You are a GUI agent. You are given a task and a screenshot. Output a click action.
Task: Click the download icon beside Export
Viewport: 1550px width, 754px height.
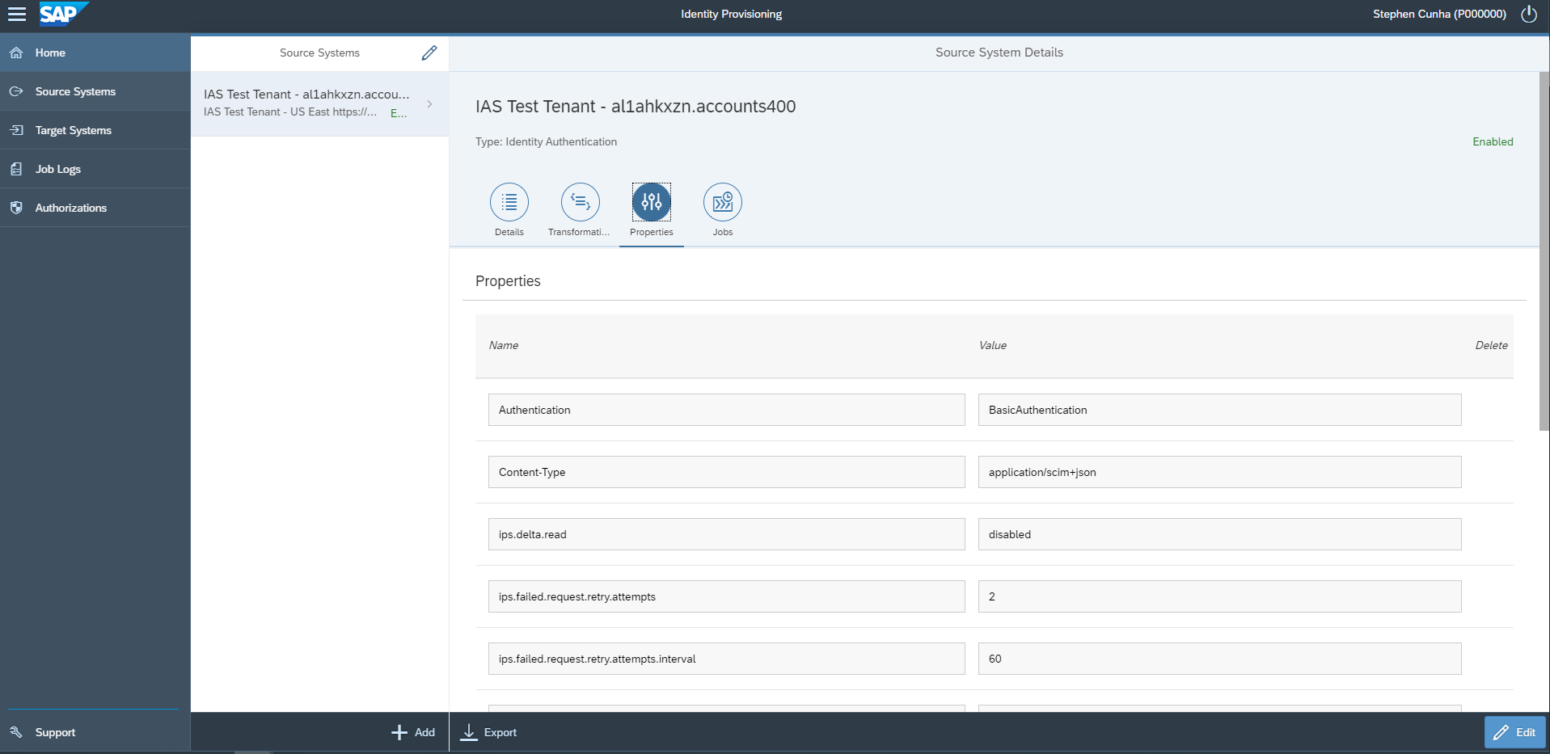point(469,732)
